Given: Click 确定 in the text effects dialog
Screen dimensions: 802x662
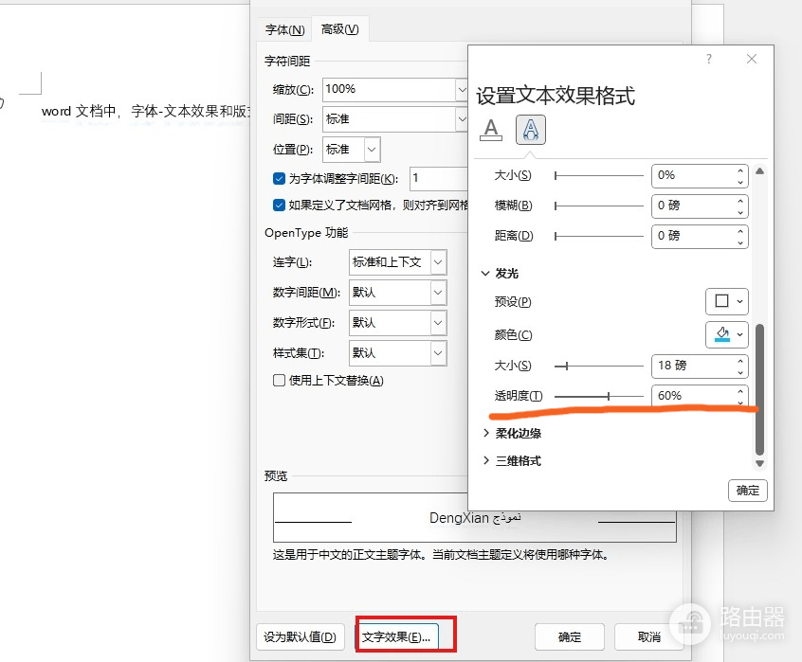Looking at the screenshot, I should tap(747, 491).
